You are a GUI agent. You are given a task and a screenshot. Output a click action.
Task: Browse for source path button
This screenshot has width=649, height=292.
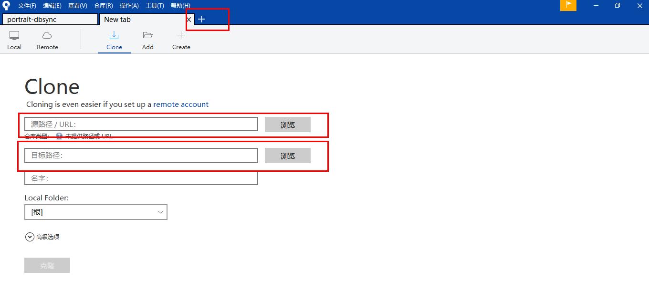pos(288,125)
